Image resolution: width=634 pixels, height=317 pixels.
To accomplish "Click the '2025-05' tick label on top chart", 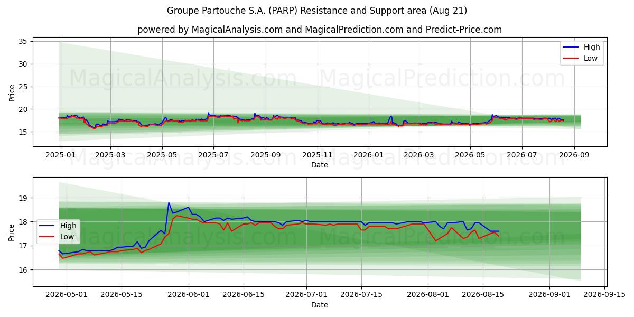I will [x=162, y=155].
